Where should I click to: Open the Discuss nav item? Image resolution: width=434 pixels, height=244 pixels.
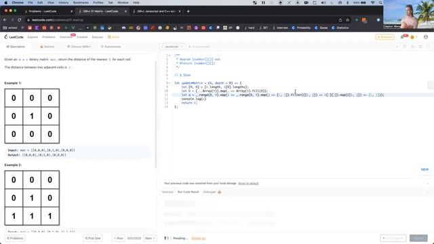97,37
